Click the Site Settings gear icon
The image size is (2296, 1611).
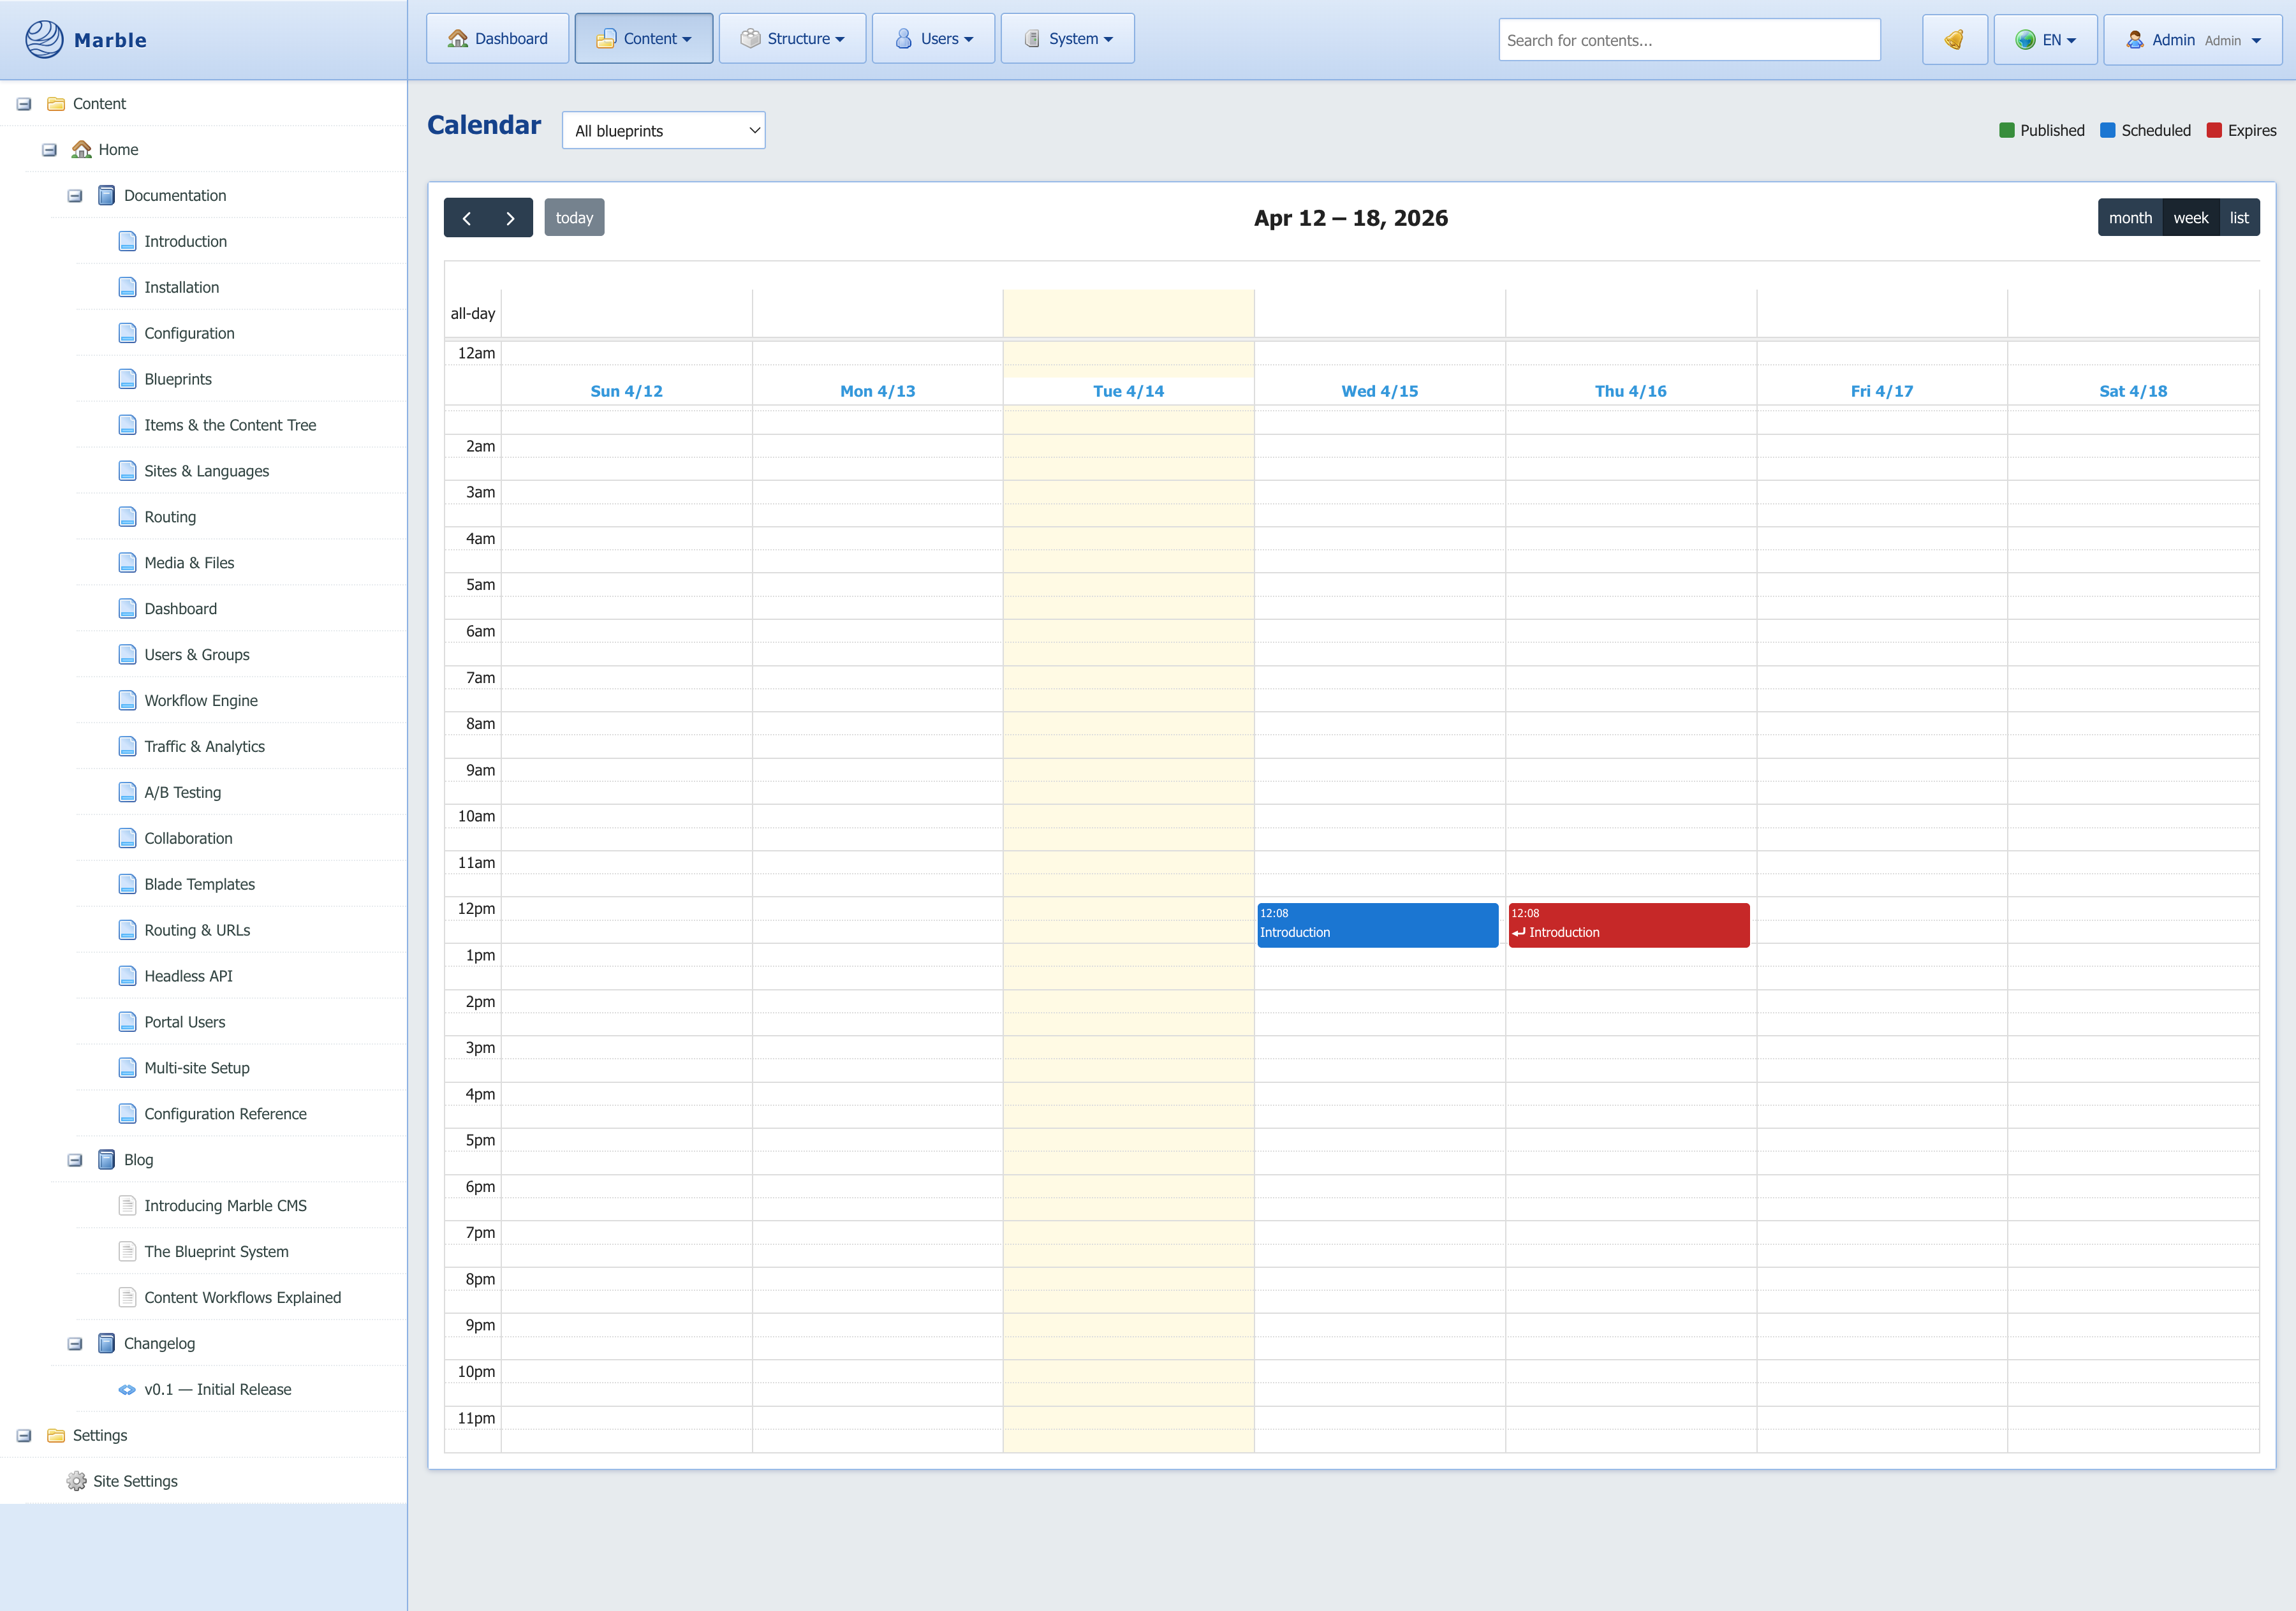pos(76,1481)
